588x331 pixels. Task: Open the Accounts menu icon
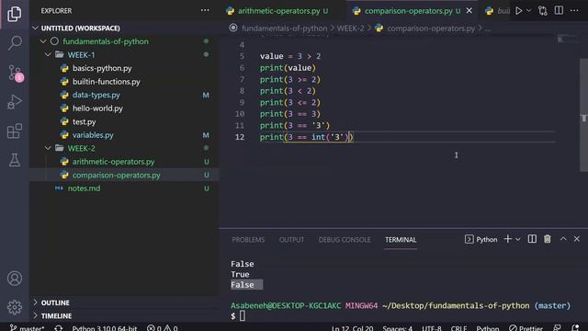coord(15,279)
